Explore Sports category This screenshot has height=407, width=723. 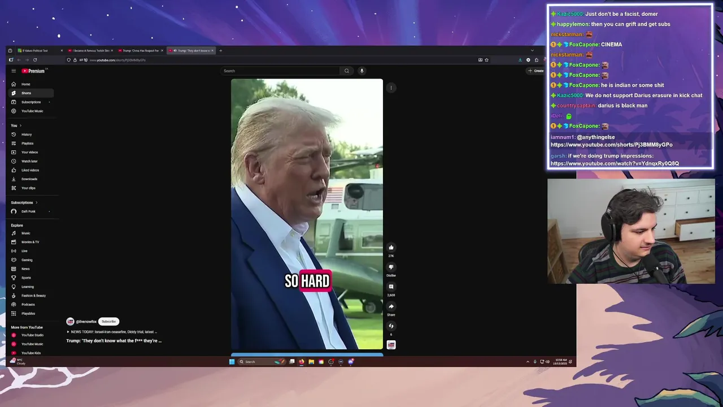31,278
